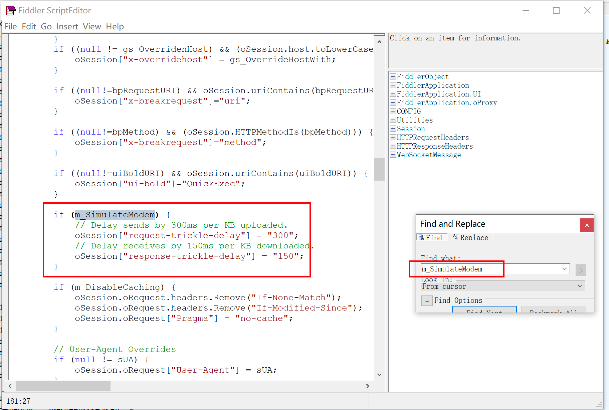Image resolution: width=609 pixels, height=410 pixels.
Task: Click horizontal scrollbar right arrow
Action: pyautogui.click(x=368, y=386)
